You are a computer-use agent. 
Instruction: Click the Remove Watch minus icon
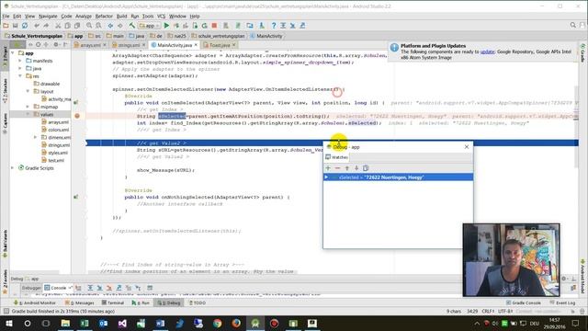[337, 168]
